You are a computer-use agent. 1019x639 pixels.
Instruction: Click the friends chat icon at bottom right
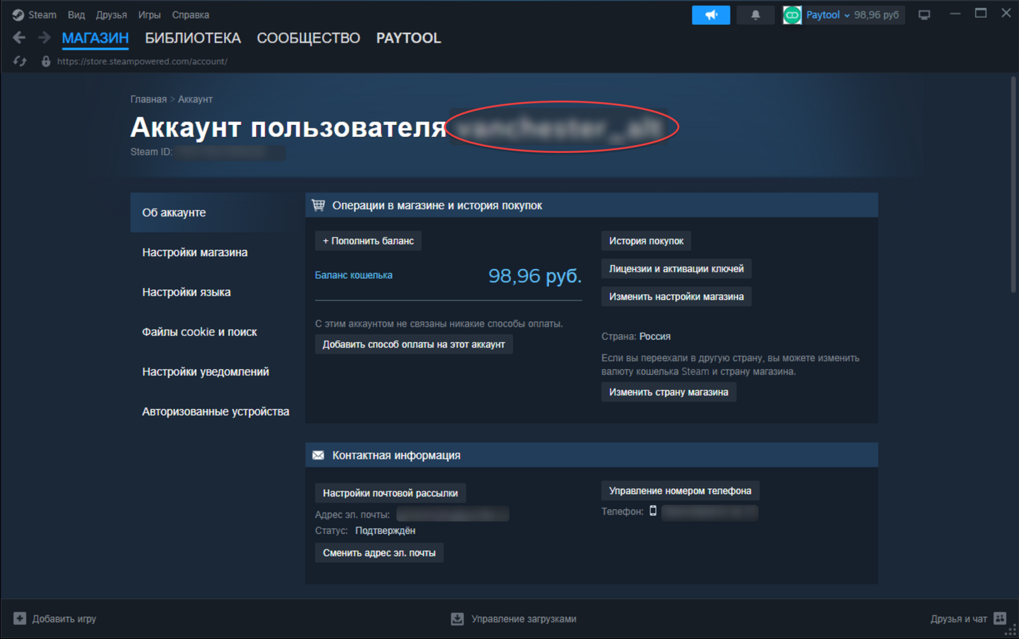(1000, 618)
